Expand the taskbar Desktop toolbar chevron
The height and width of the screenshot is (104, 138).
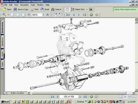click(86, 101)
